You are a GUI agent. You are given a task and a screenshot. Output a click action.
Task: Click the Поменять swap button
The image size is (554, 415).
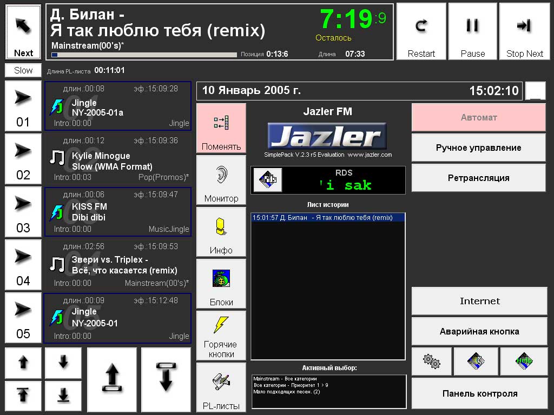(x=221, y=128)
